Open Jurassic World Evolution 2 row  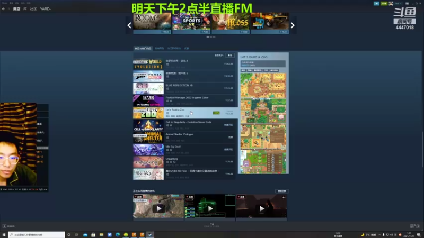(184, 64)
